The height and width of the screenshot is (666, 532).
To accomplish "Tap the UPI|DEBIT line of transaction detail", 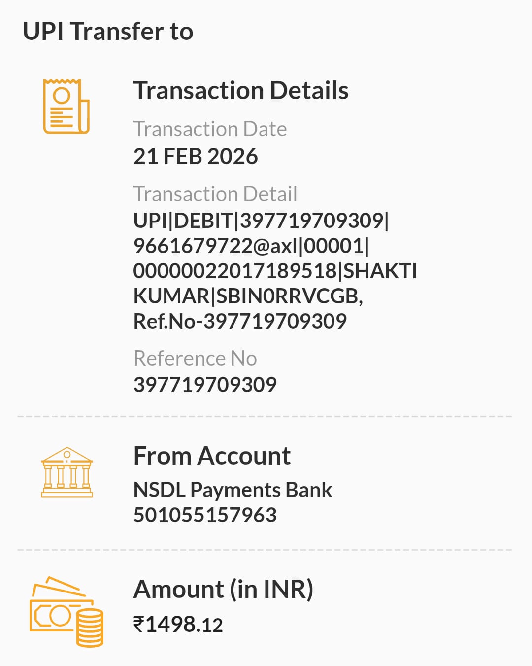I will point(261,220).
